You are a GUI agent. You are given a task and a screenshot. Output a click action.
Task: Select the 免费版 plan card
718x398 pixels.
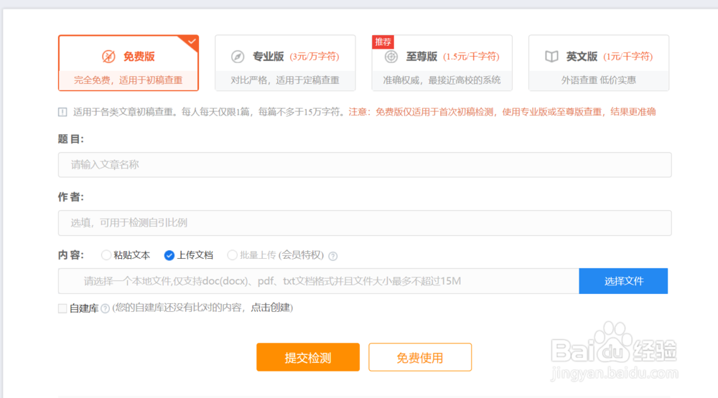[129, 62]
